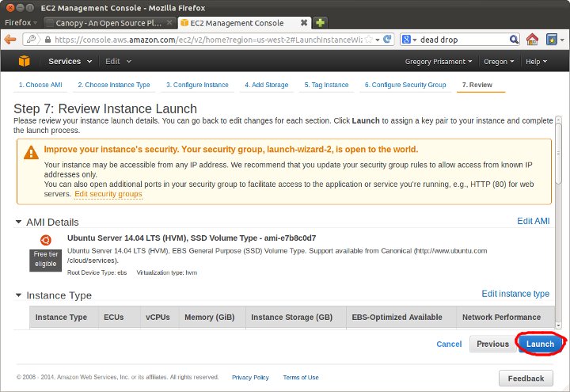
Task: Go to step 1. Choose AMI
Action: pos(40,85)
